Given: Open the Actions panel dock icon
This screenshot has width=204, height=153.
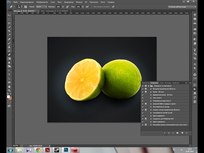Looking at the screenshot, I should (195, 89).
